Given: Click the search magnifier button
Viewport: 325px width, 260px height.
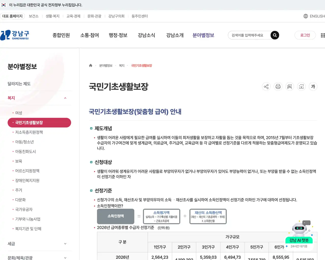Looking at the screenshot, I should pyautogui.click(x=275, y=35).
